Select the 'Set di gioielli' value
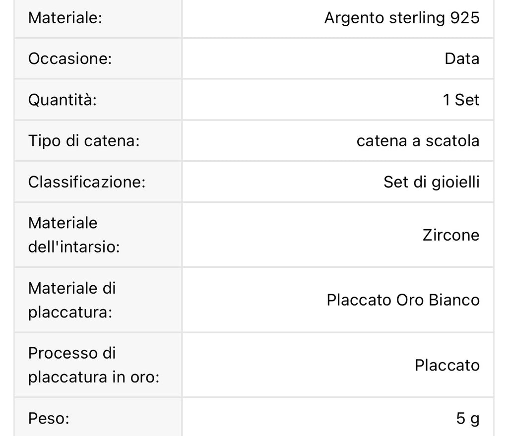This screenshot has height=436, width=508. pos(431,182)
